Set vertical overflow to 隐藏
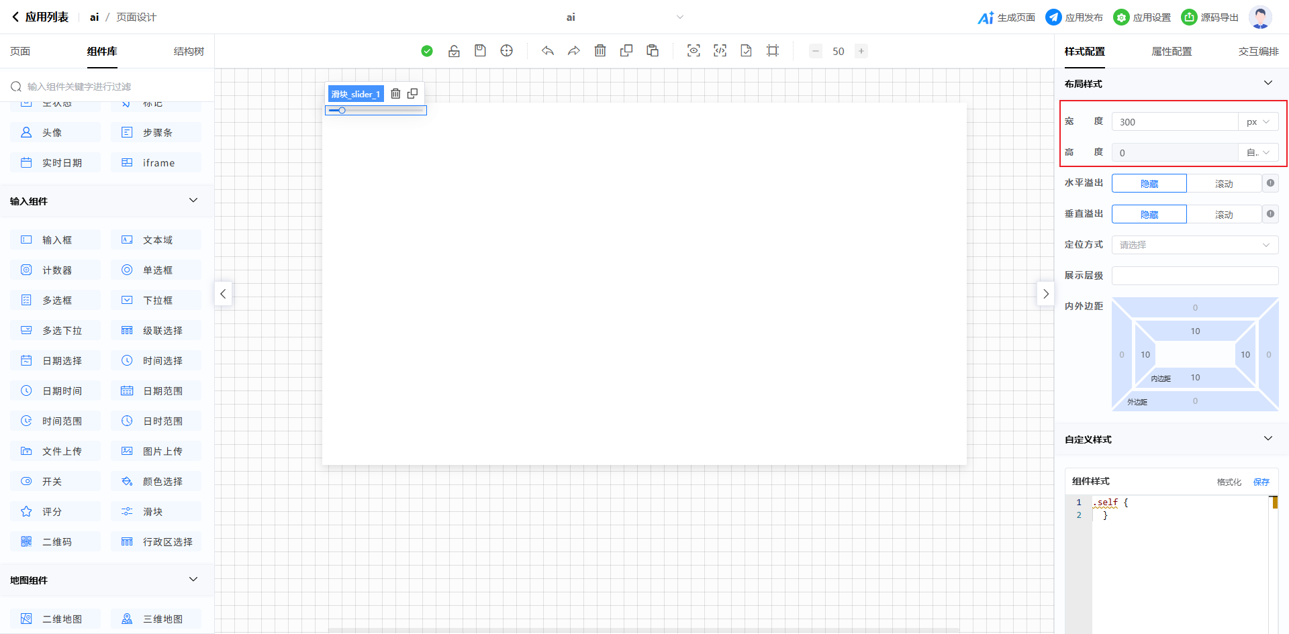Image resolution: width=1289 pixels, height=634 pixels. pyautogui.click(x=1149, y=215)
